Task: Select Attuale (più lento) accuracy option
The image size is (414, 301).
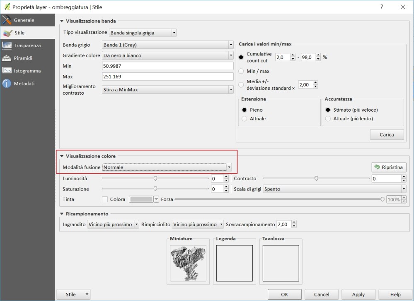Action: [x=328, y=119]
